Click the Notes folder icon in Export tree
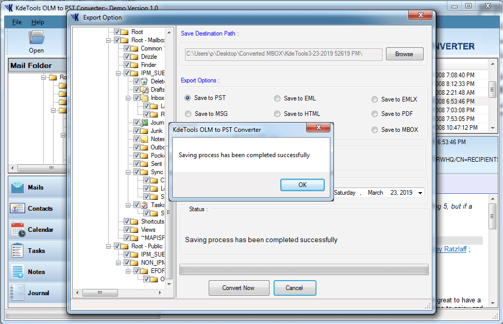 [x=145, y=139]
